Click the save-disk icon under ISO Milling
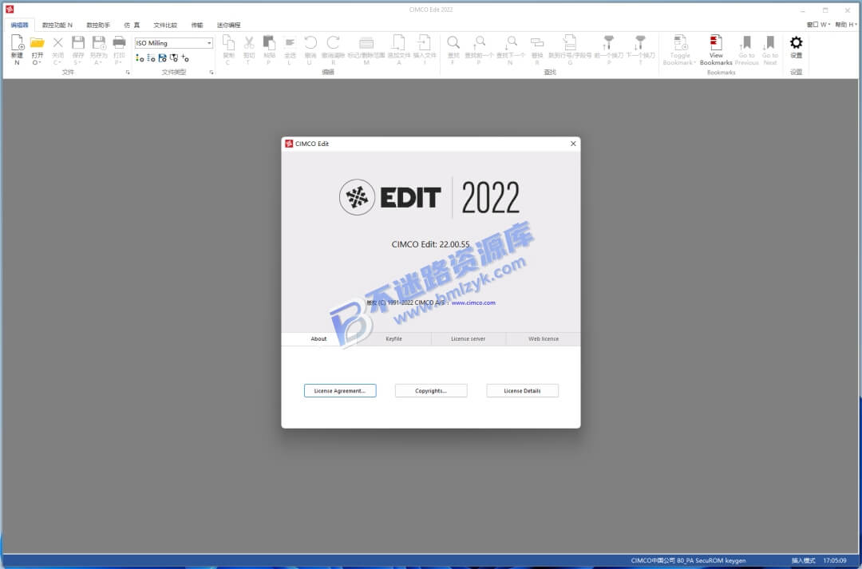This screenshot has width=862, height=569. click(x=162, y=57)
